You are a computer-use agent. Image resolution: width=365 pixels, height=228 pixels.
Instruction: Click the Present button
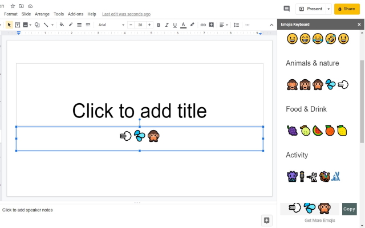[x=311, y=9]
